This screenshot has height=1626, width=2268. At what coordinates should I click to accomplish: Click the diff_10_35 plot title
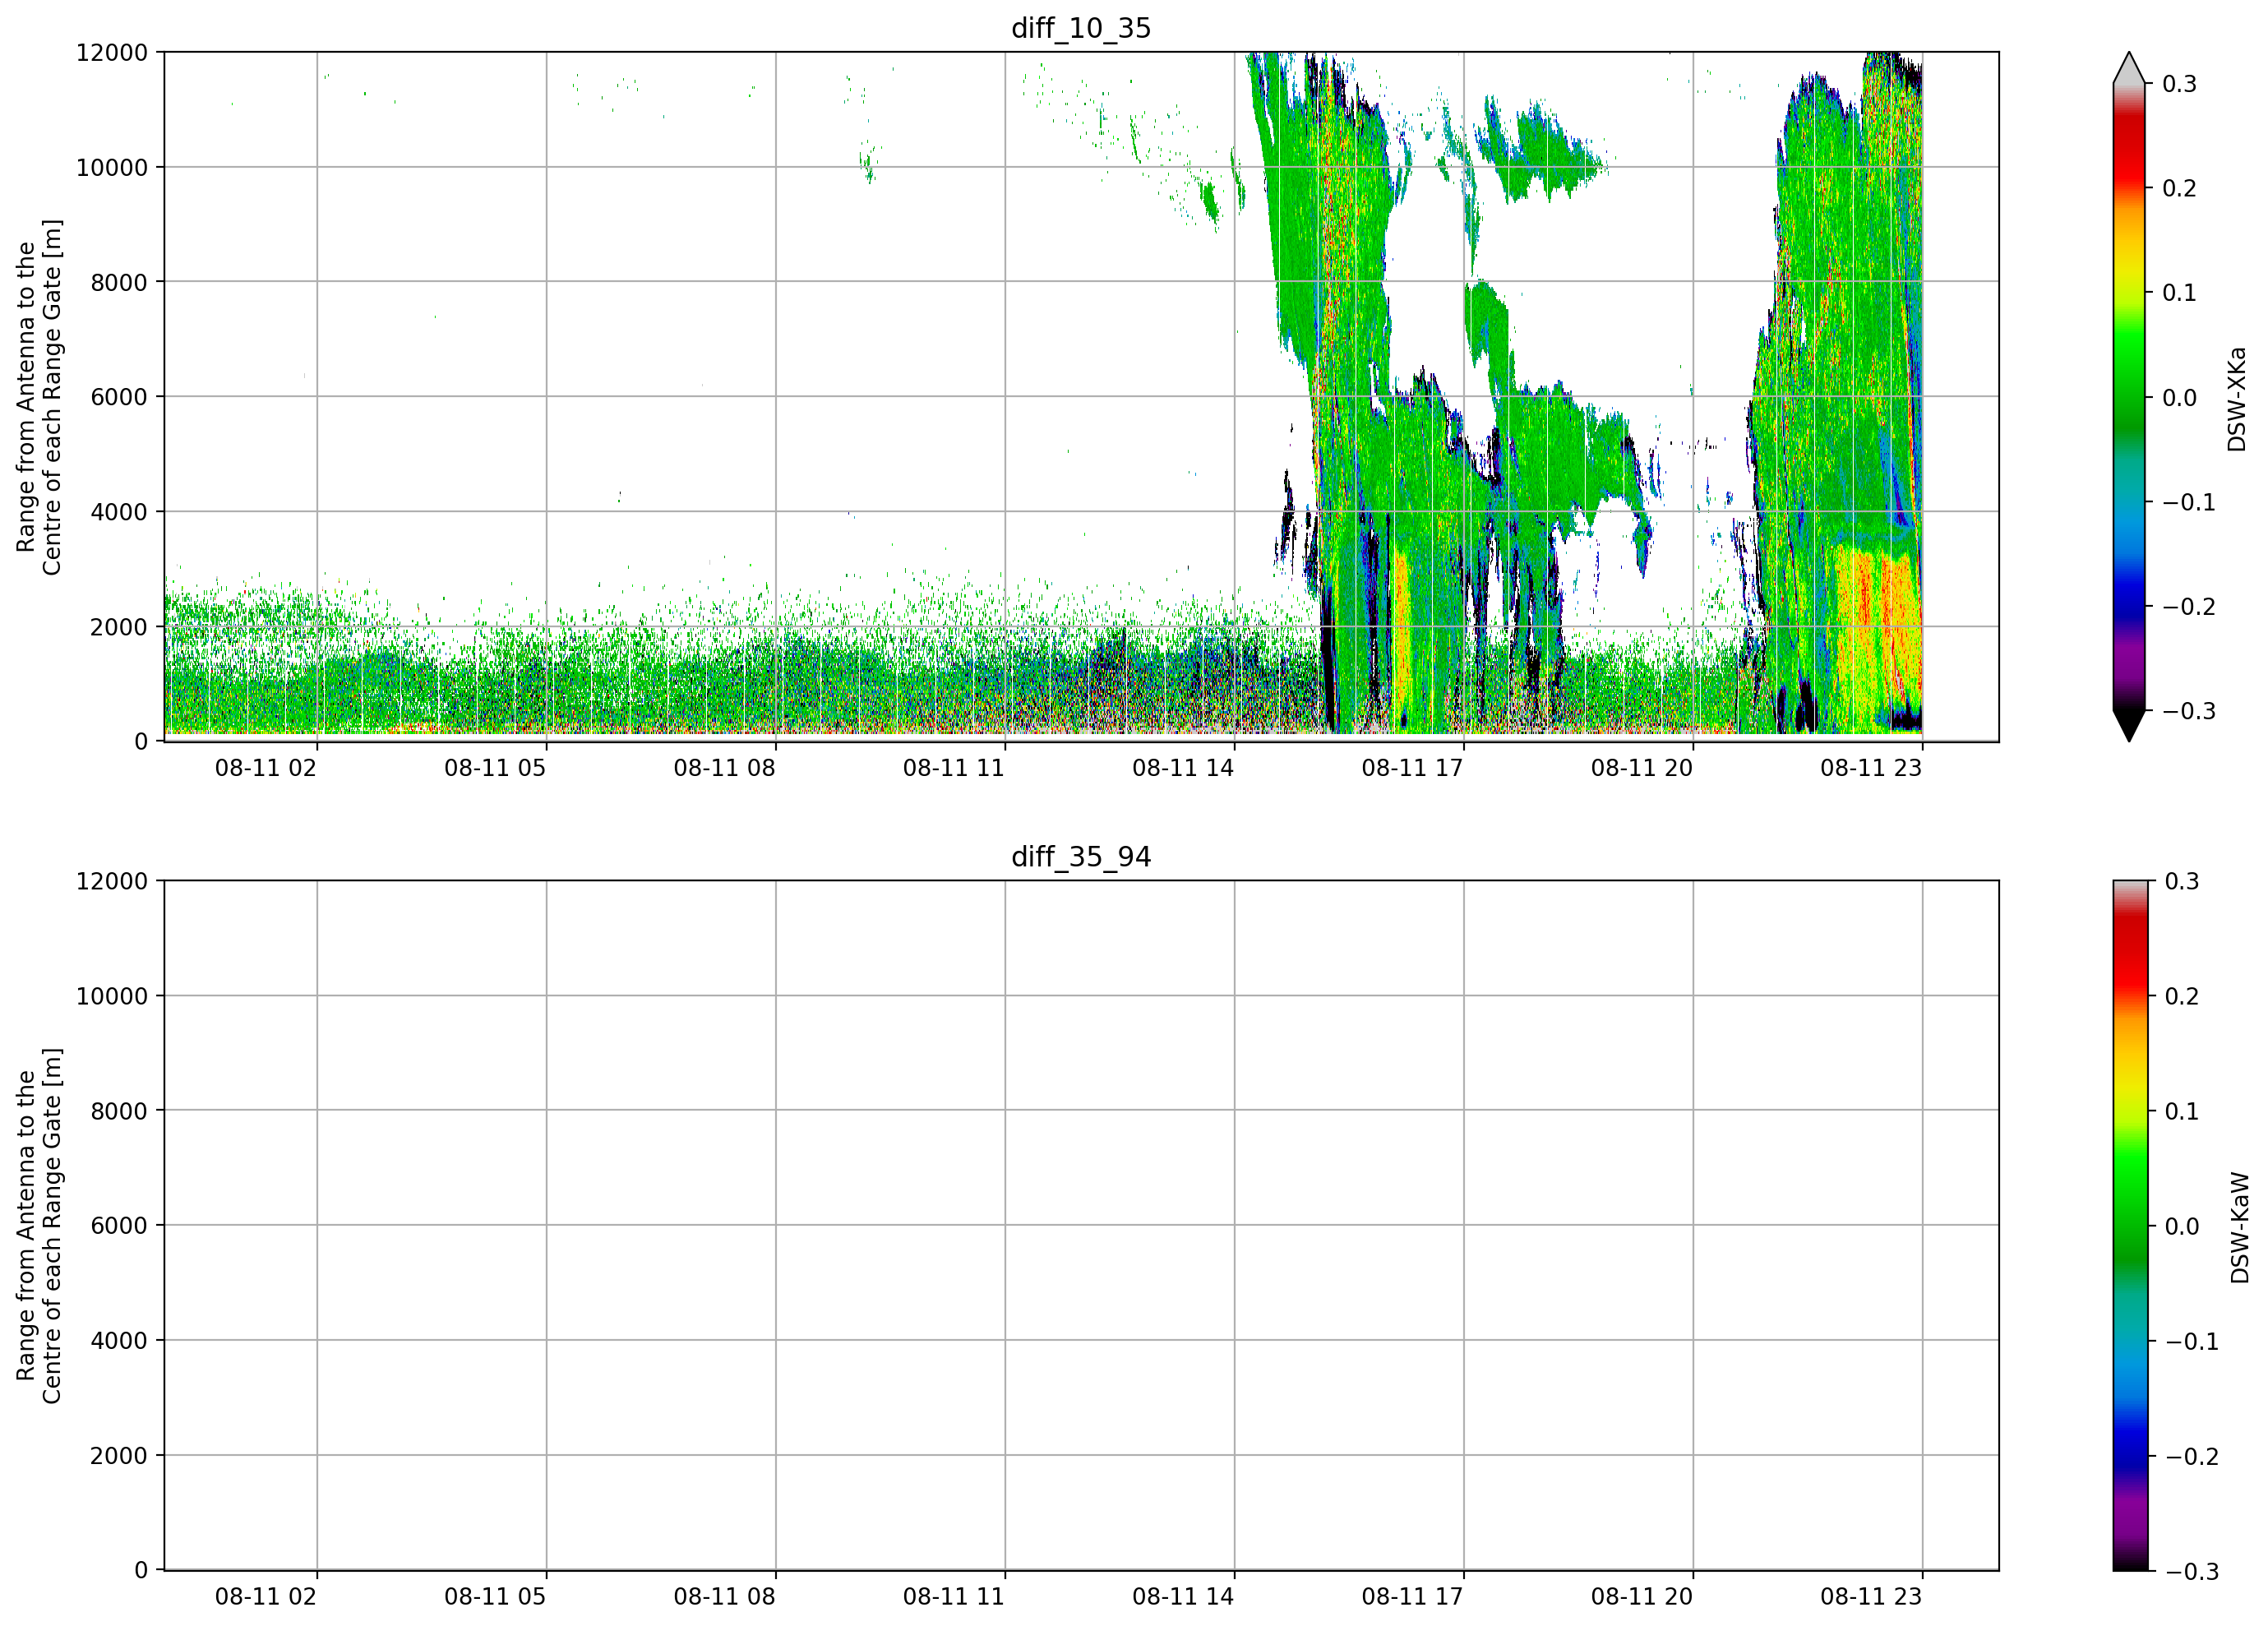(x=1081, y=28)
